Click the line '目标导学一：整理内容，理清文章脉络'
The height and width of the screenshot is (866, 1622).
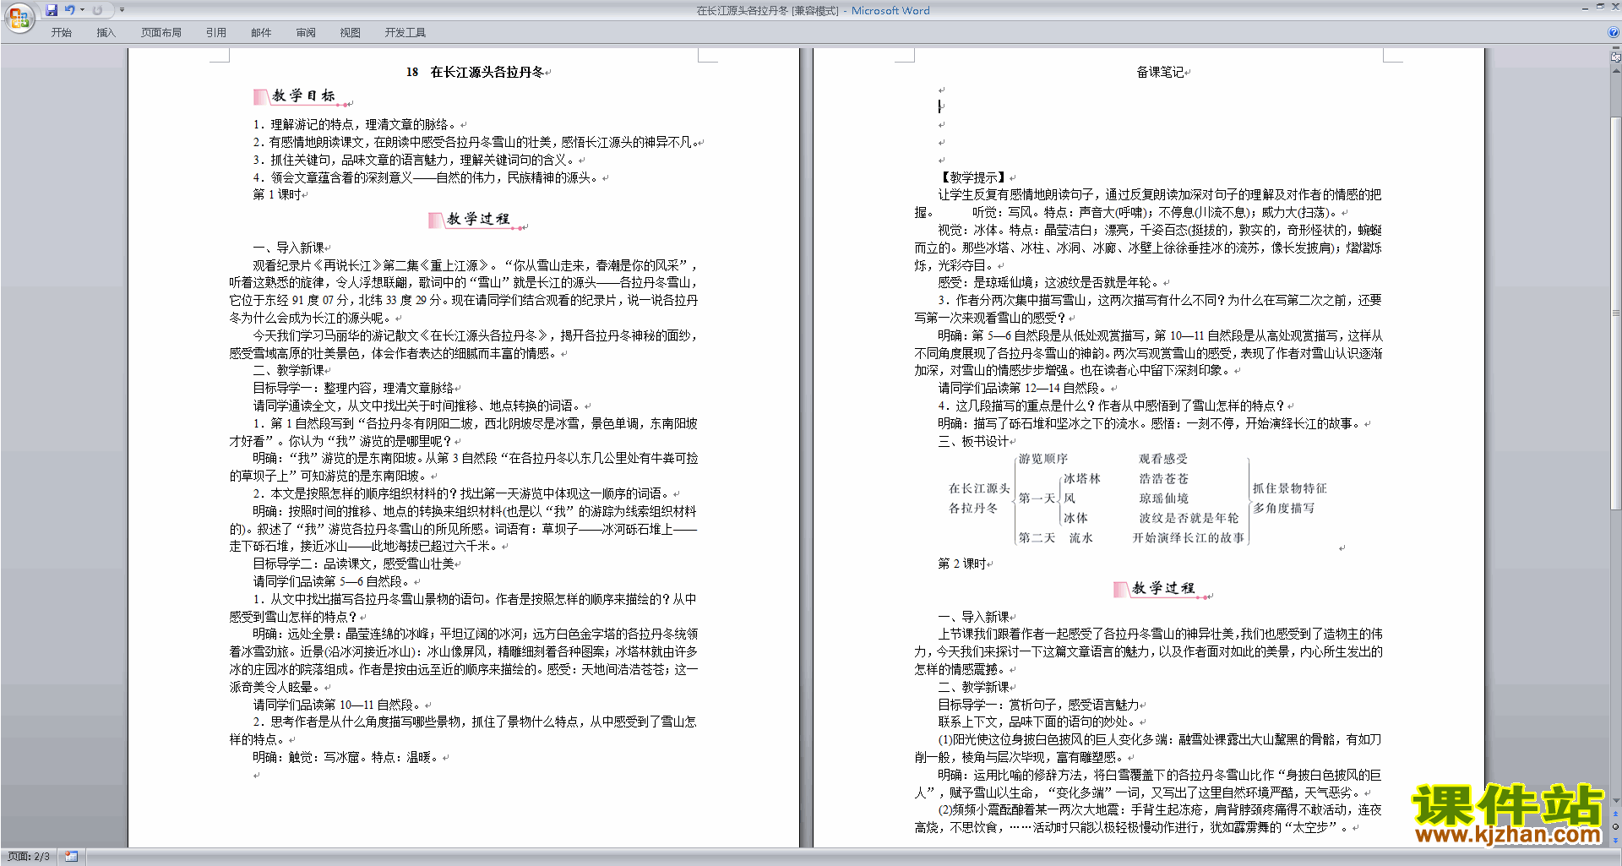[x=353, y=388]
